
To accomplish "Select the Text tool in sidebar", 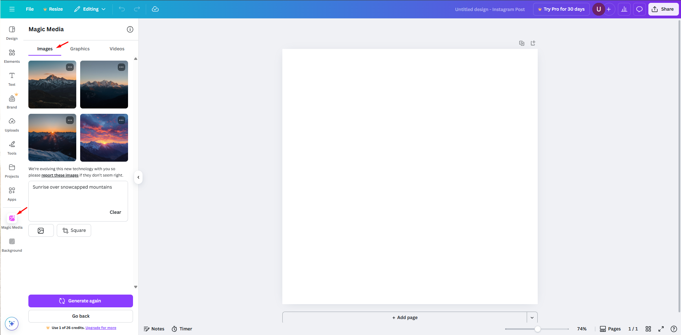I will (x=12, y=79).
